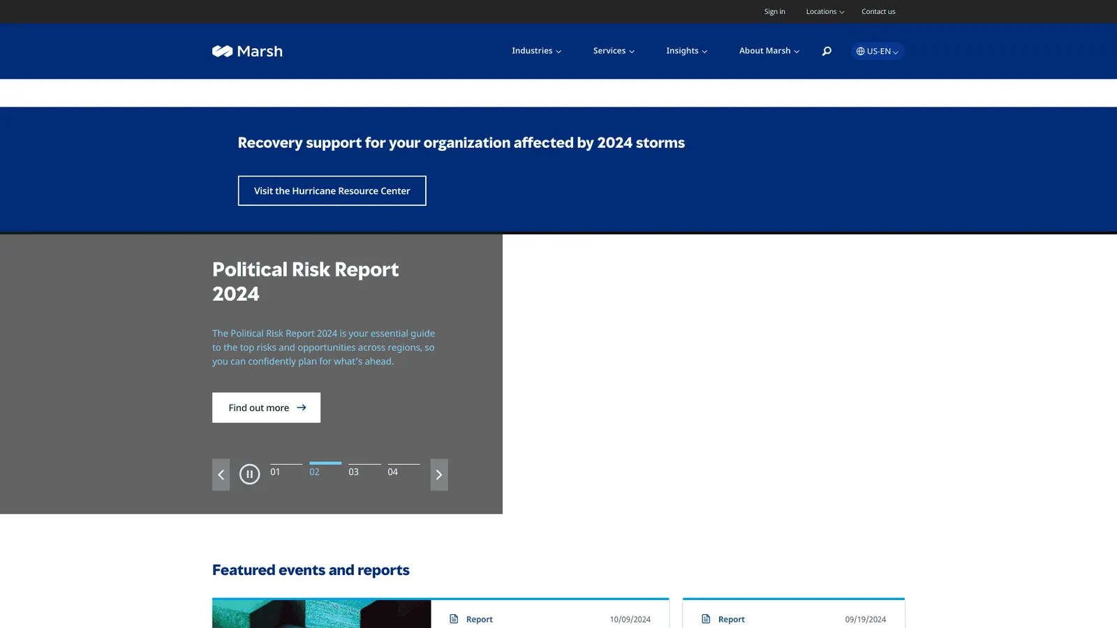Click the Featured events and reports heading
Viewport: 1117px width, 628px height.
tap(311, 570)
